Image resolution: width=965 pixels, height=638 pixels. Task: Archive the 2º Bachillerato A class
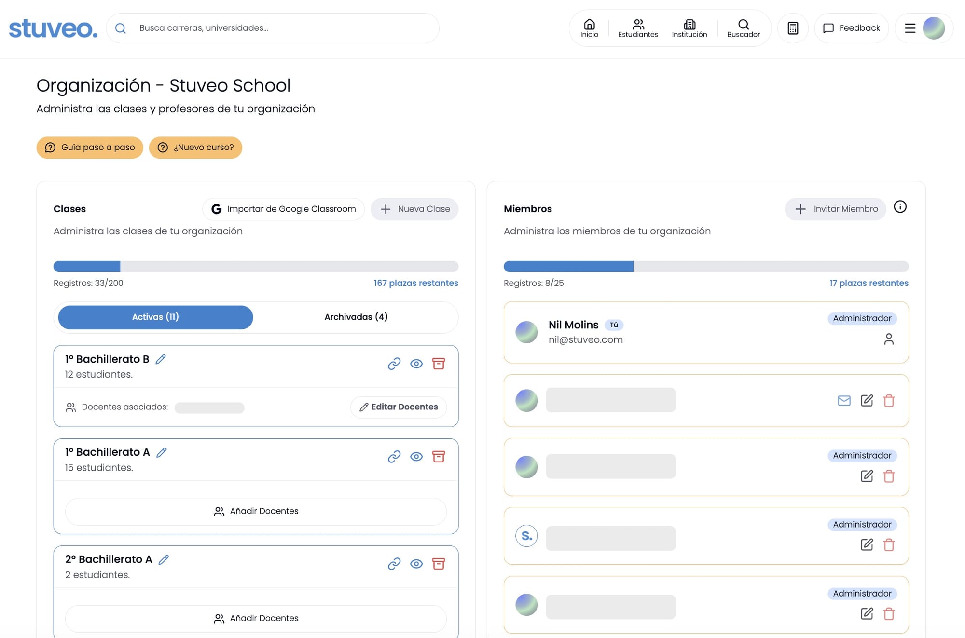tap(439, 564)
